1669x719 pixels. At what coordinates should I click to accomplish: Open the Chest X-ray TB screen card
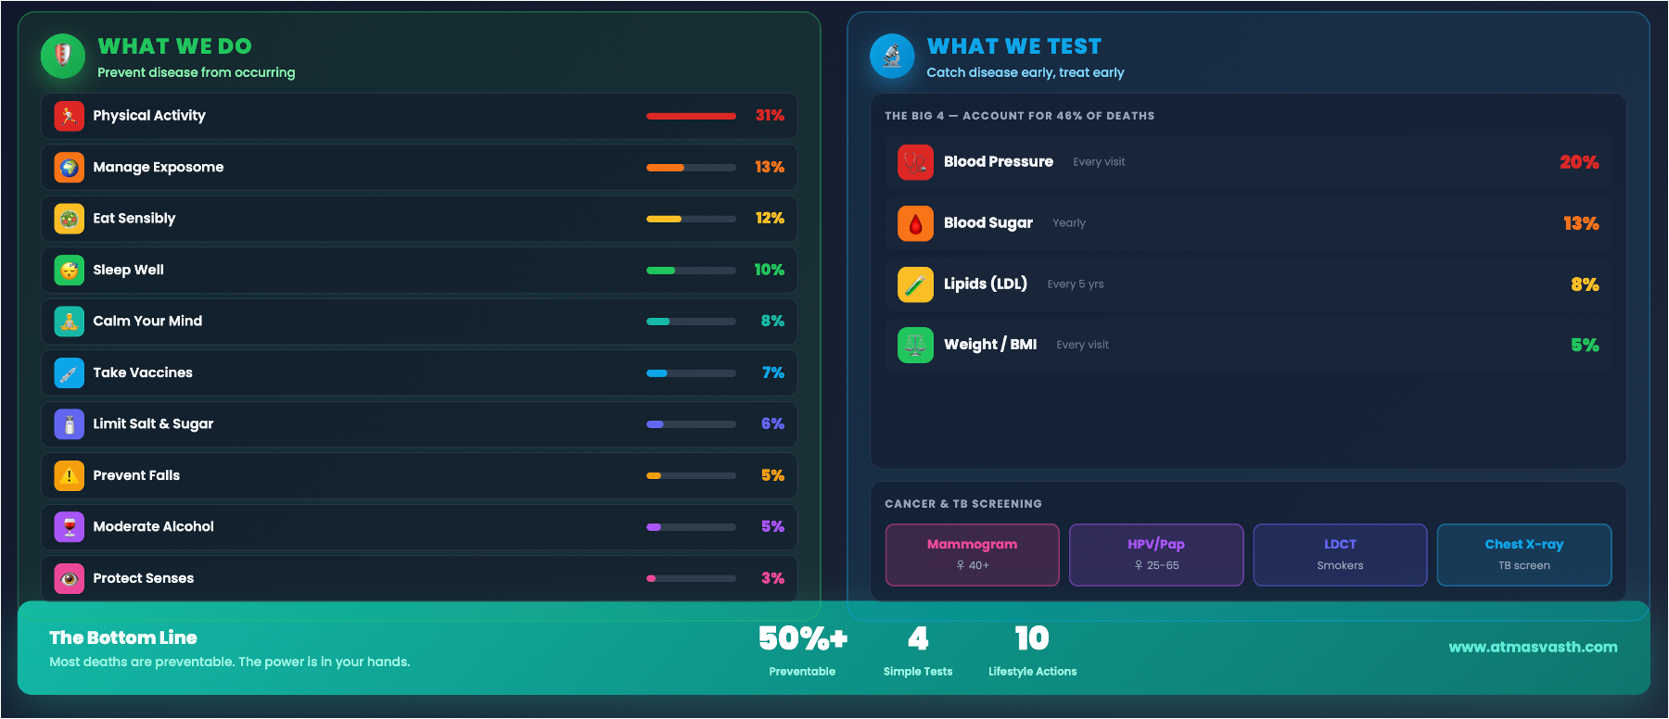tap(1523, 554)
